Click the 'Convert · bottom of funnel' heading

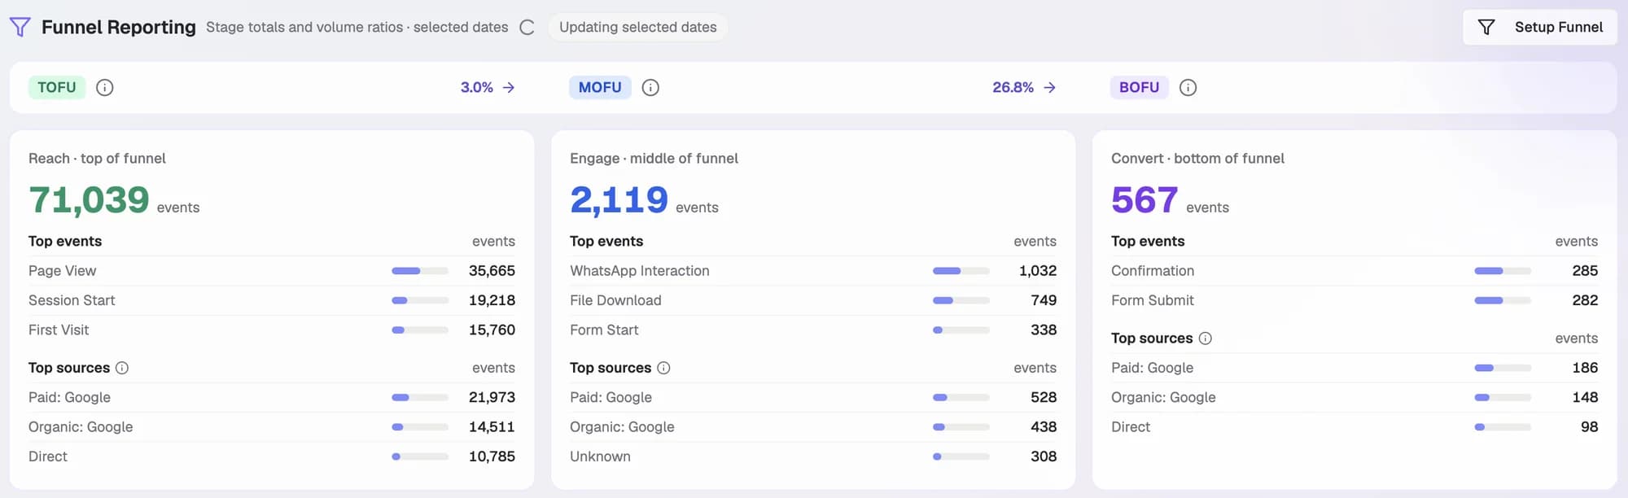[x=1197, y=159]
